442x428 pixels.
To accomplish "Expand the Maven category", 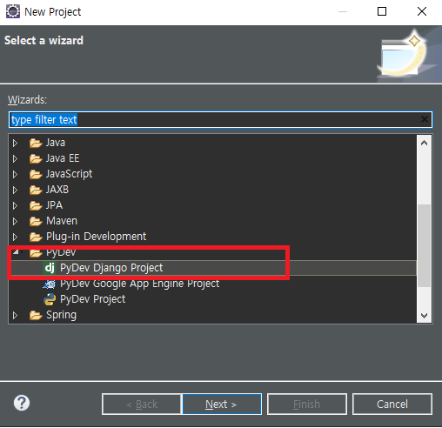I will 15,221.
